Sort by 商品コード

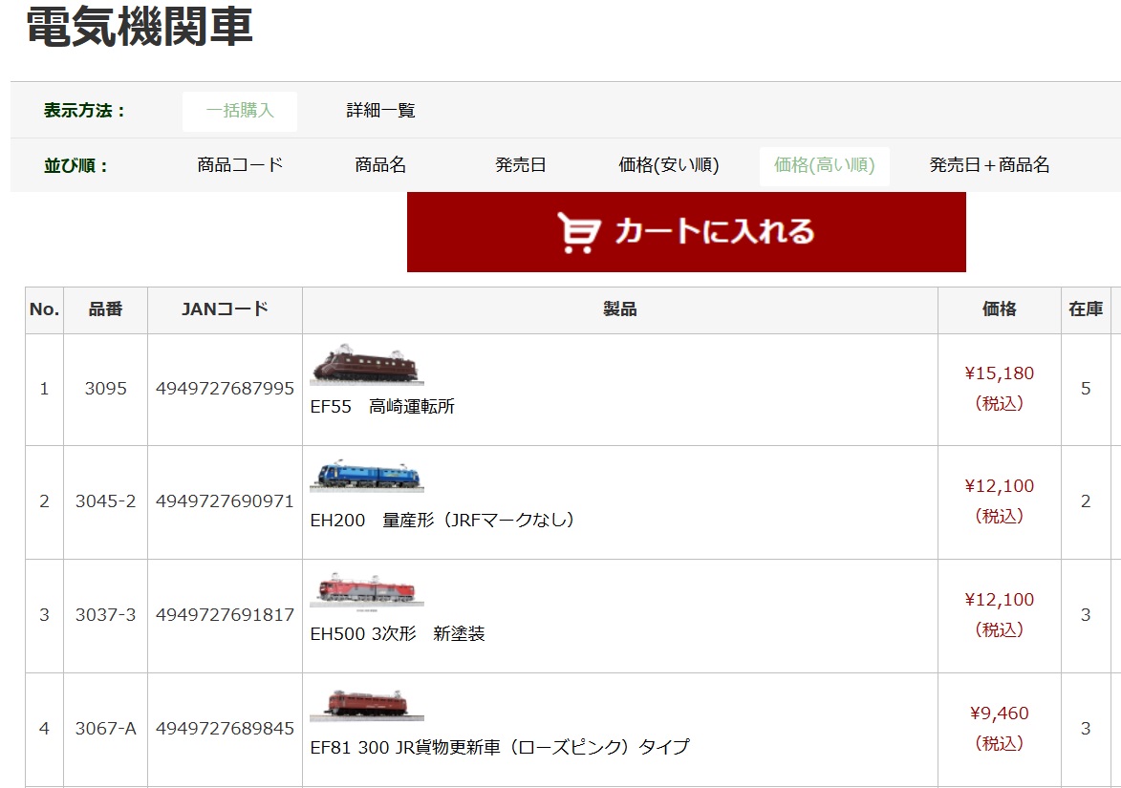240,165
